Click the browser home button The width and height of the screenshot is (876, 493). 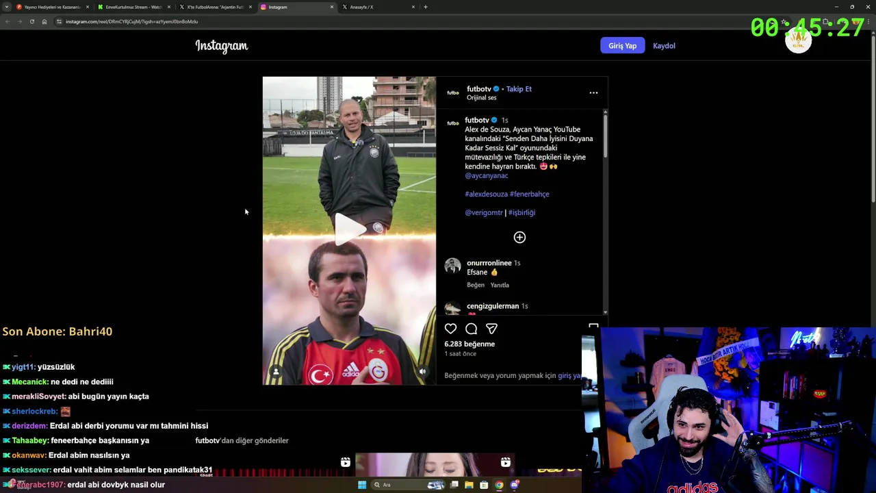coord(44,21)
